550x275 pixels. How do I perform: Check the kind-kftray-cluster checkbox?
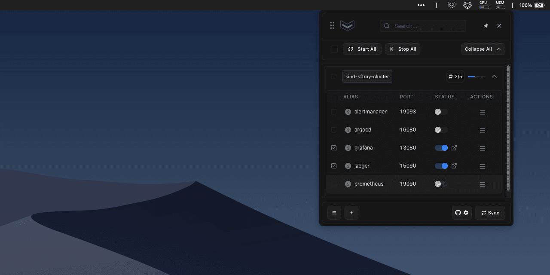334,76
